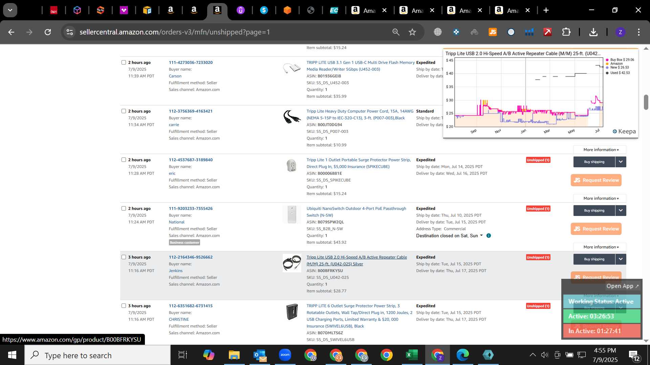
Task: Click Request Review for NanoSwitch order
Action: coord(596,229)
